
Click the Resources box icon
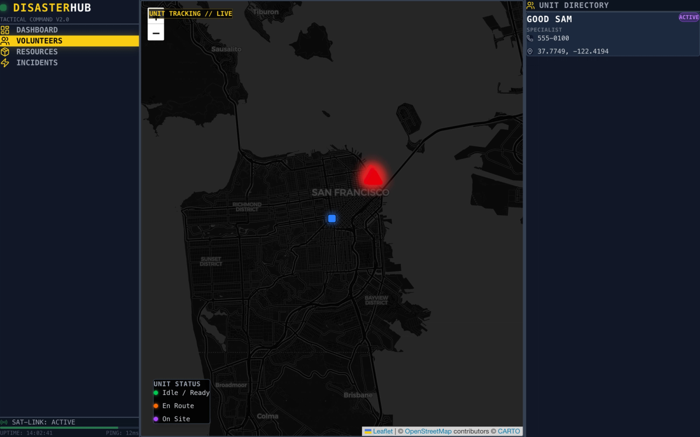coord(5,52)
